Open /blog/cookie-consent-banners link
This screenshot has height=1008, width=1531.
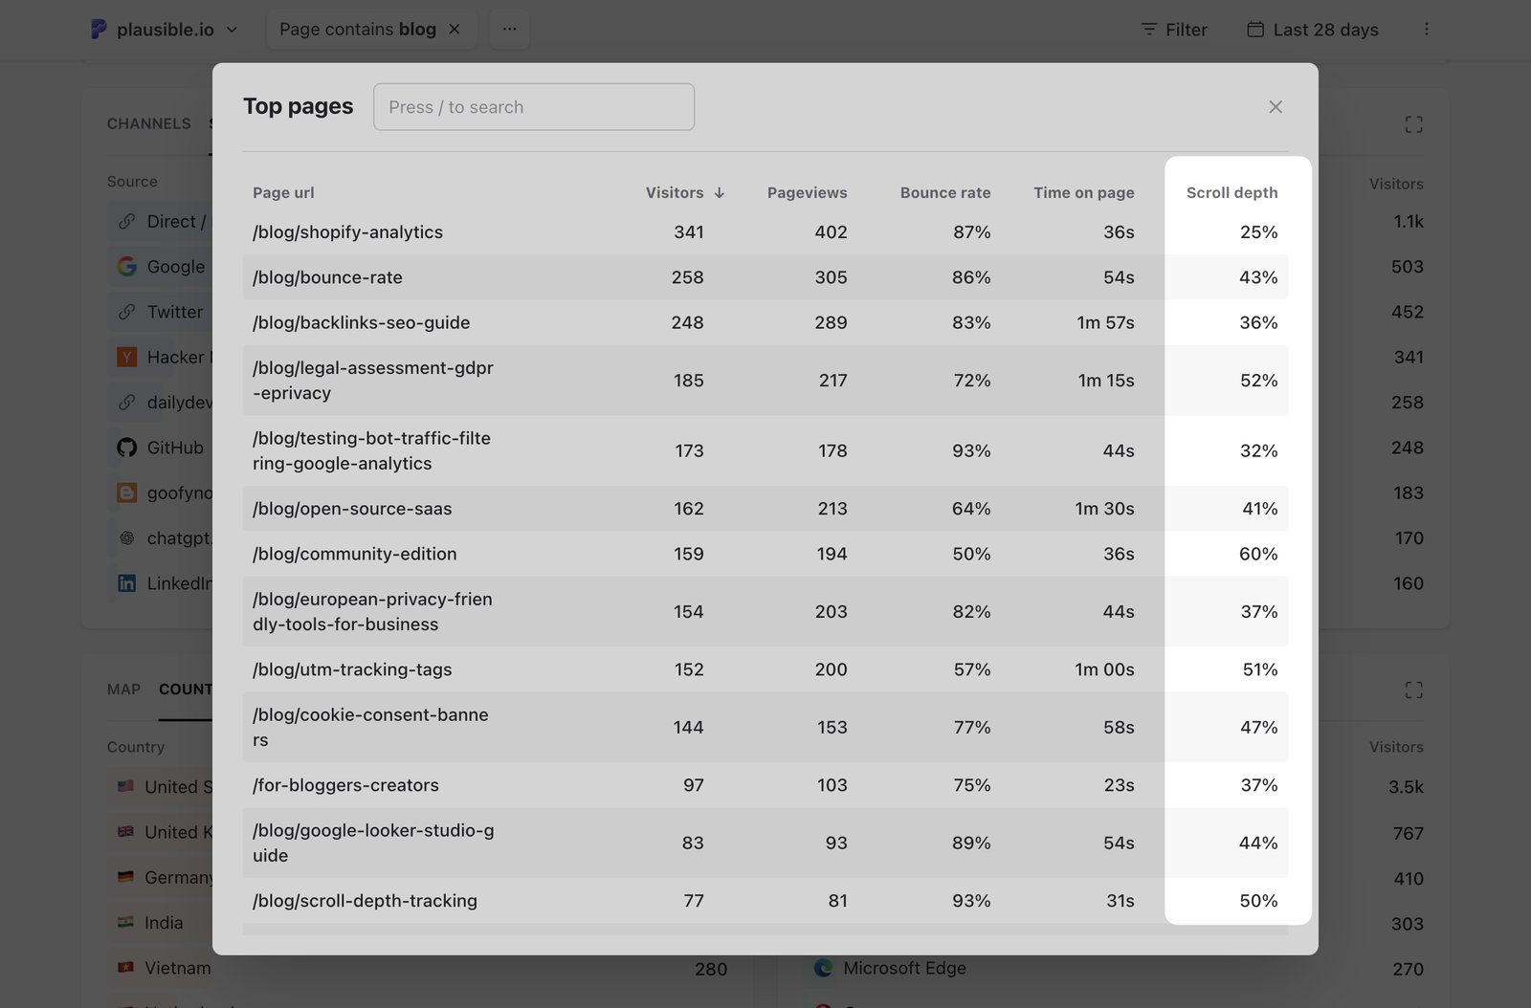370,727
